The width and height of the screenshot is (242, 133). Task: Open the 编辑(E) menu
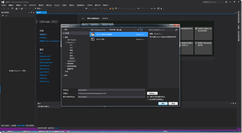(11, 5)
